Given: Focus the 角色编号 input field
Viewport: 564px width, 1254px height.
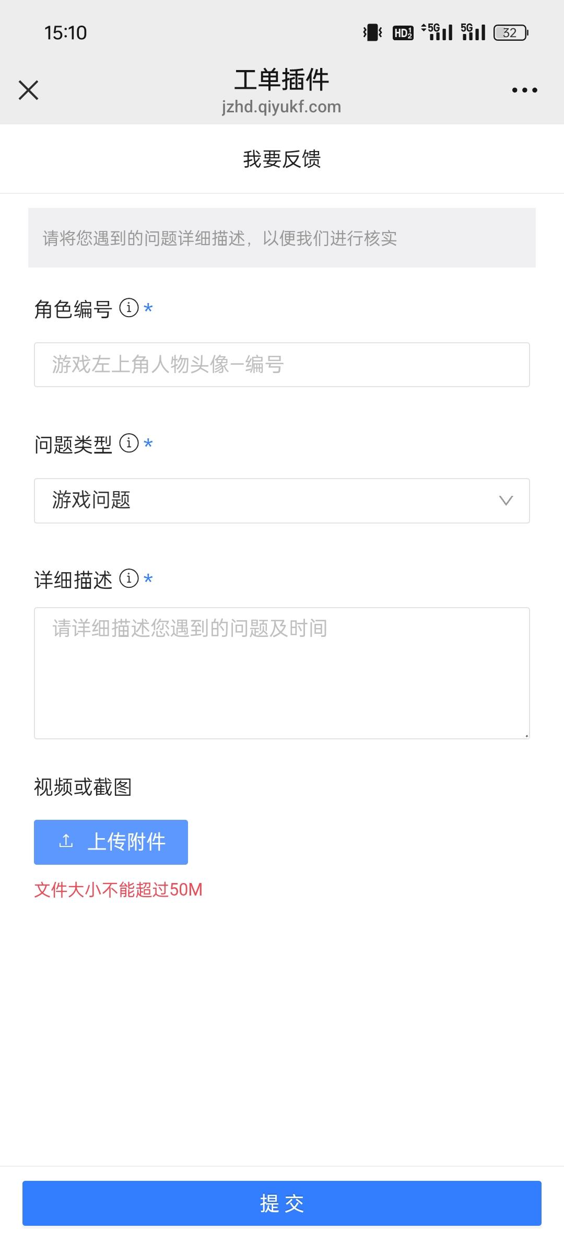Looking at the screenshot, I should 282,364.
